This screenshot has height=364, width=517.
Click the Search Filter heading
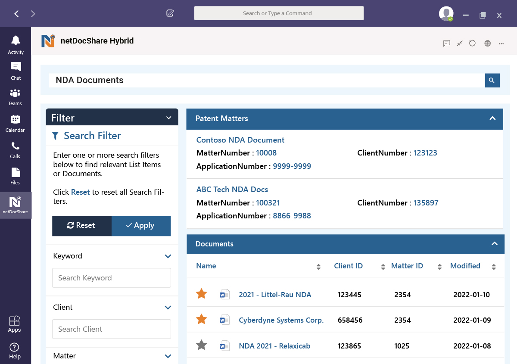92,136
